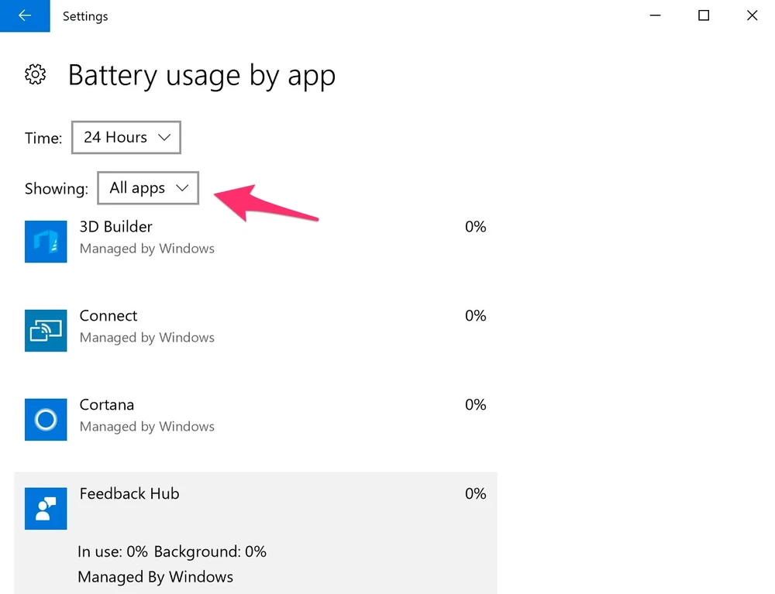Click the Cortana circle icon

[46, 420]
